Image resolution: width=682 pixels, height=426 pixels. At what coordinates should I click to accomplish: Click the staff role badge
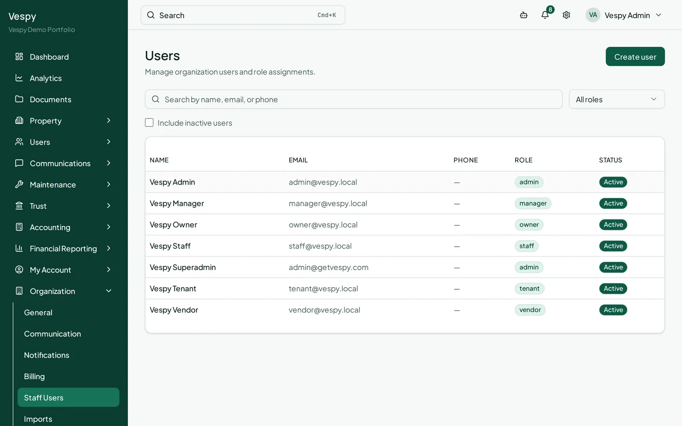[526, 246]
